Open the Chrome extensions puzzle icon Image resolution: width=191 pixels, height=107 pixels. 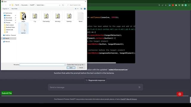(176, 5)
